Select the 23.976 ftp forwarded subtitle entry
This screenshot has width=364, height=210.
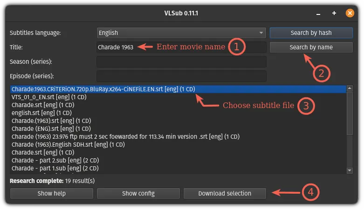tap(125, 136)
